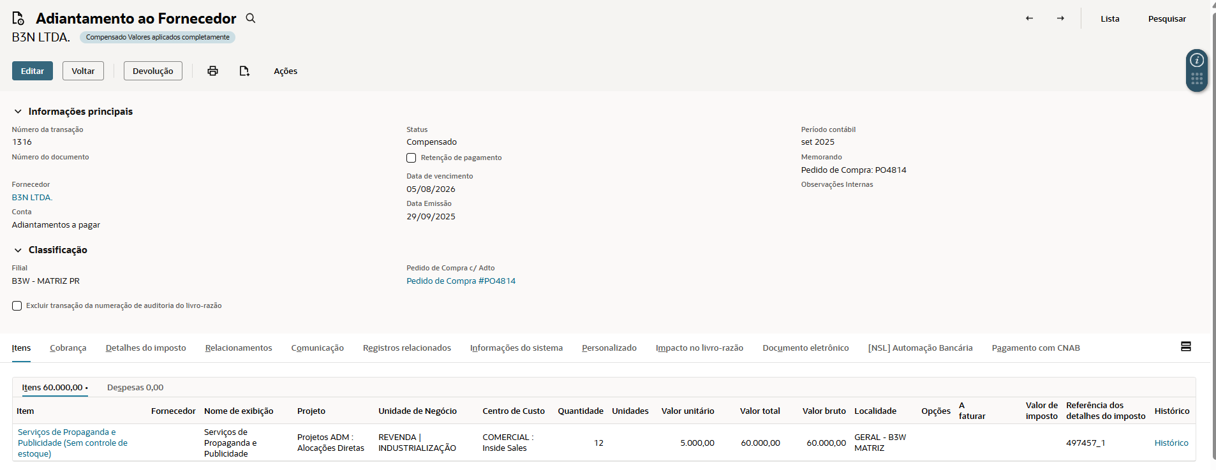
Task: Click the Devolução button
Action: coord(152,71)
